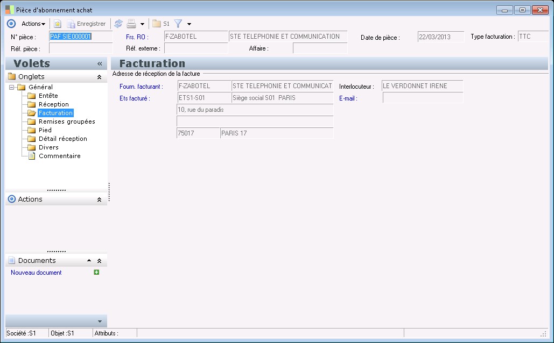This screenshot has height=343, width=554.
Task: Click the Date de pièce field
Action: pos(440,37)
